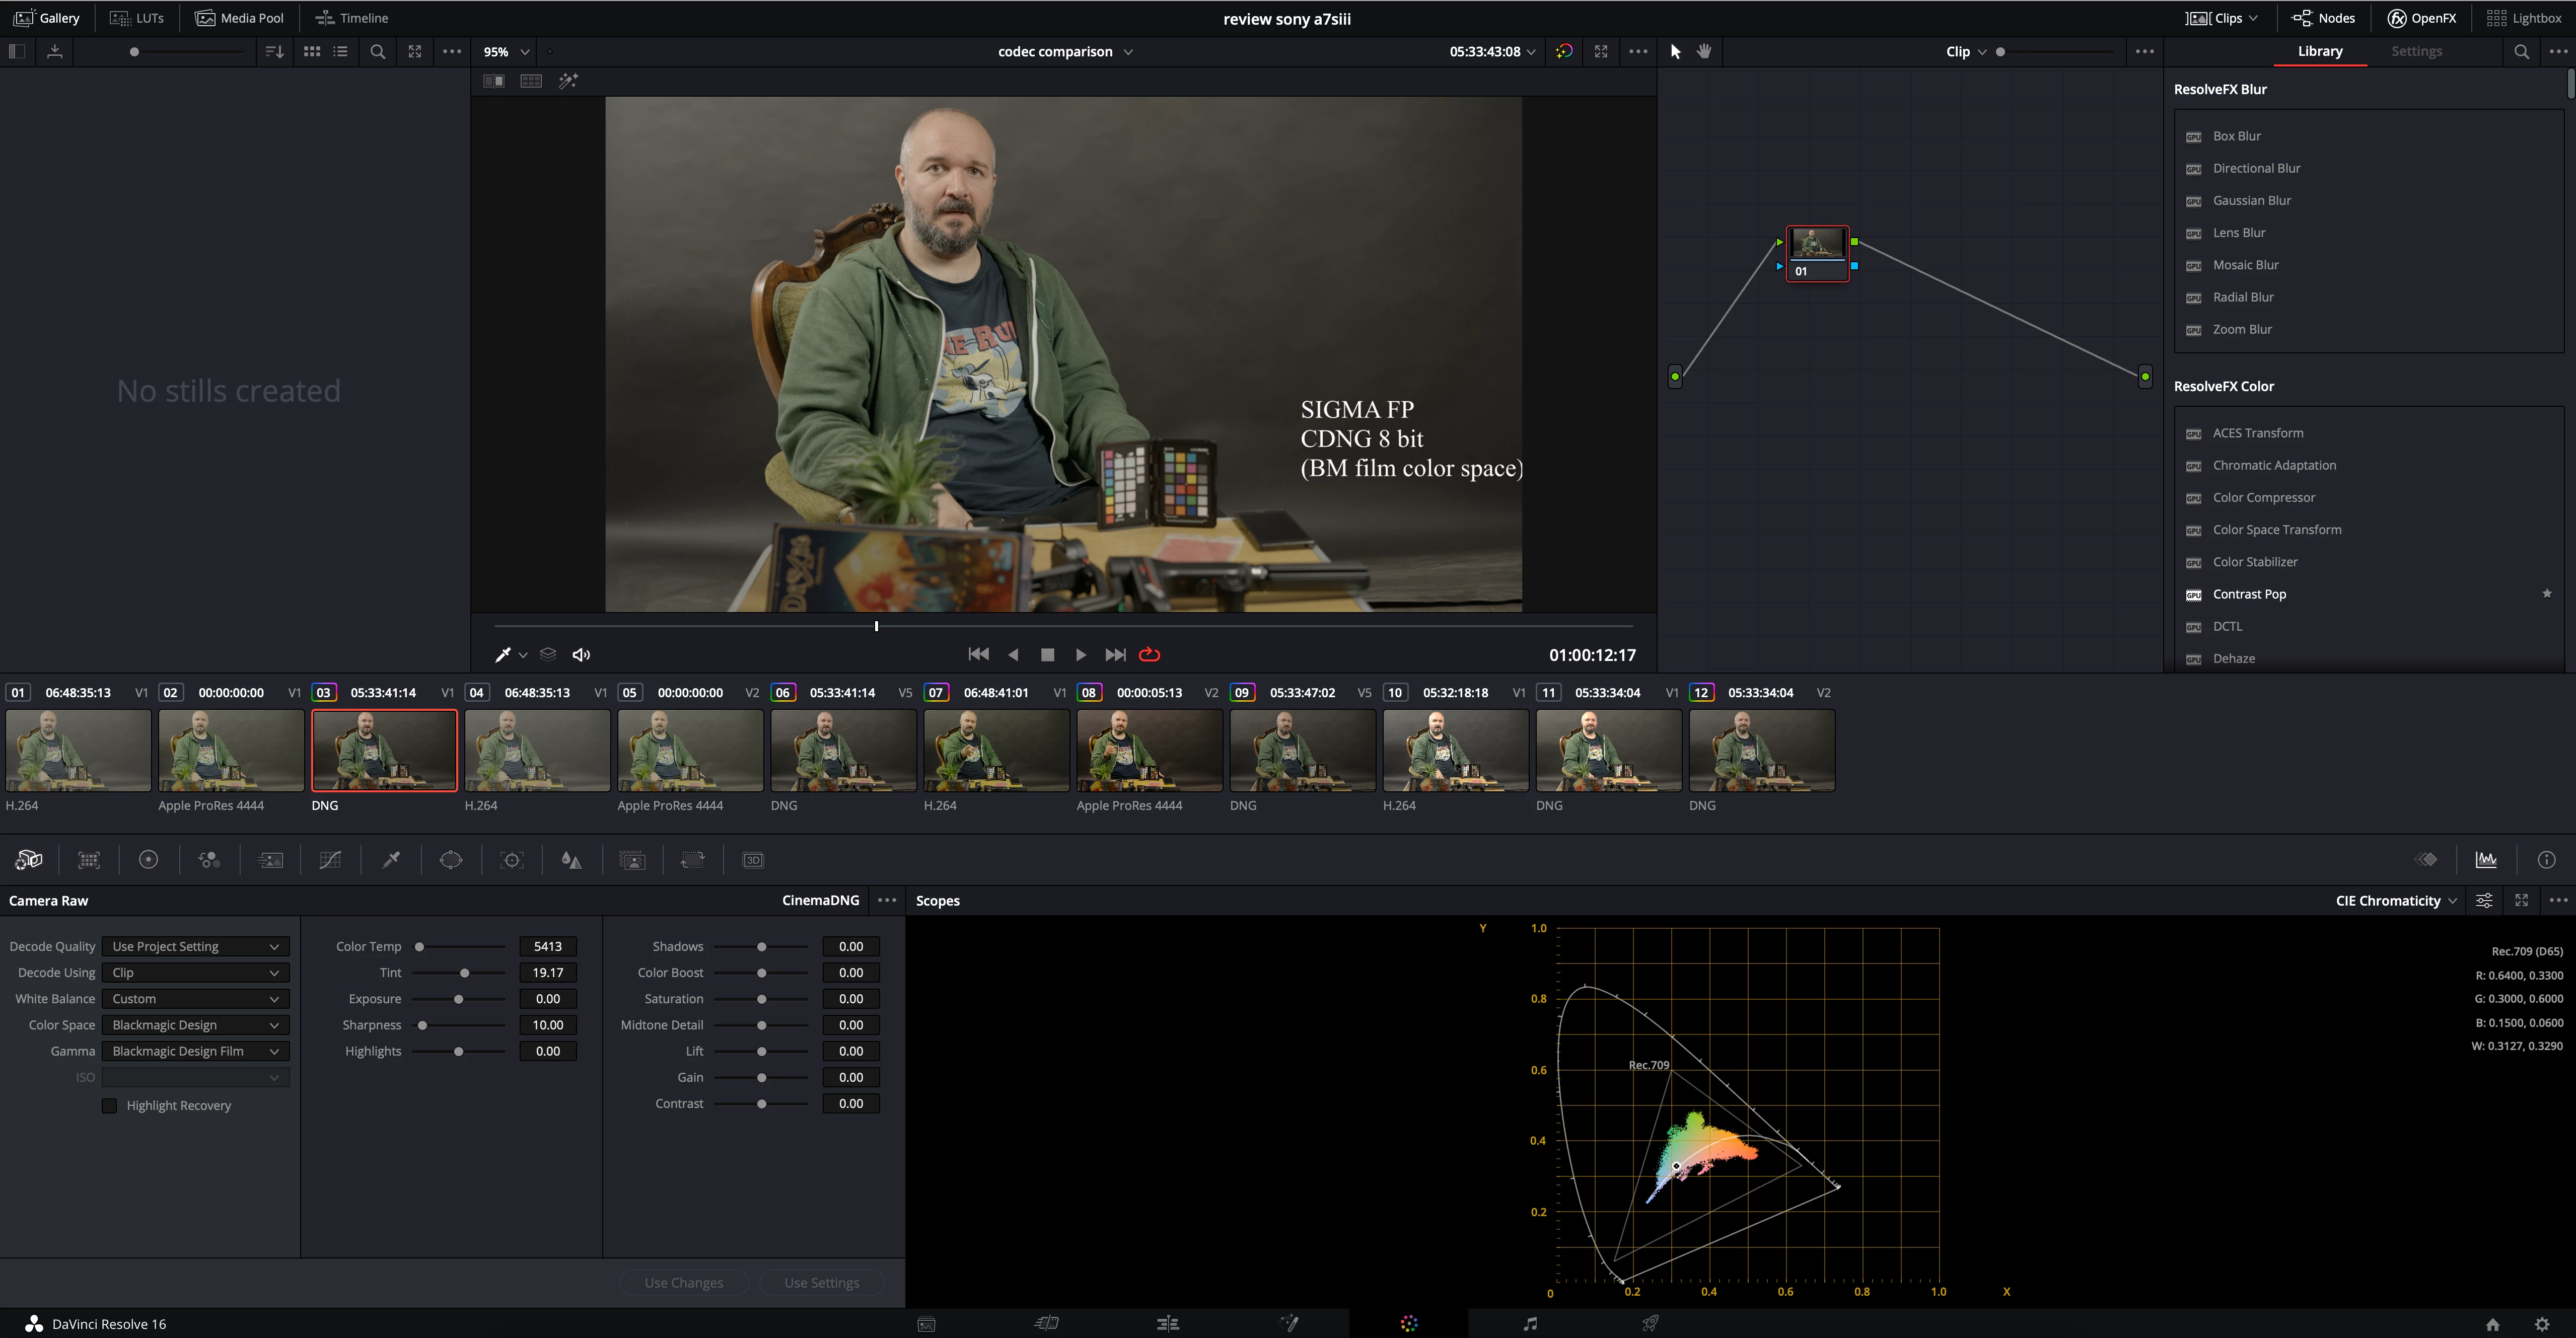This screenshot has height=1338, width=2576.
Task: Click the Camera Raw palette icon
Action: 29,860
